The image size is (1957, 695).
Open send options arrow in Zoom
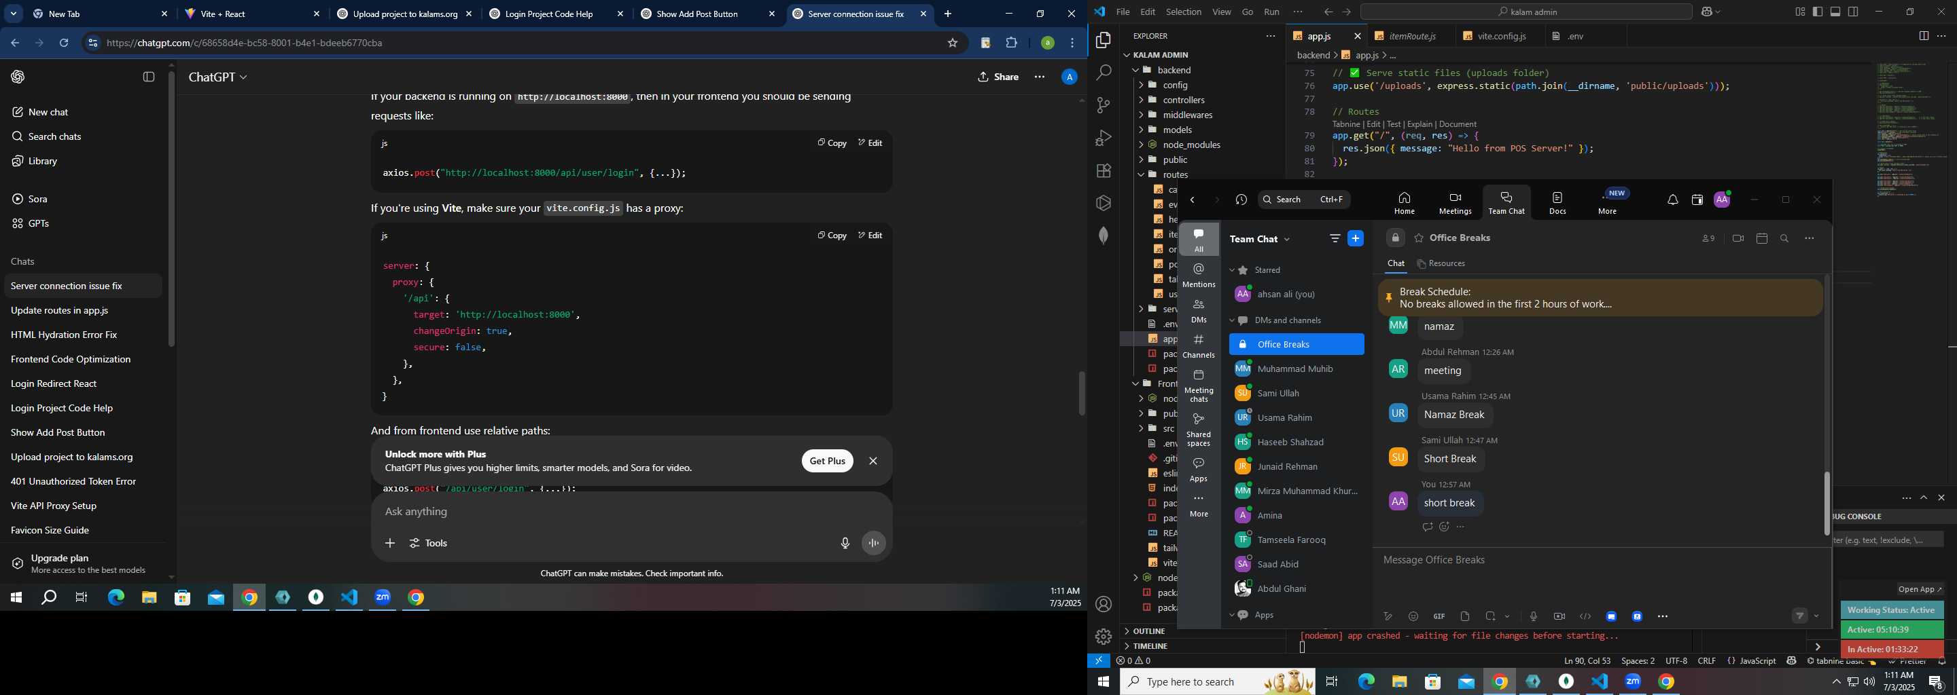coord(1816,616)
